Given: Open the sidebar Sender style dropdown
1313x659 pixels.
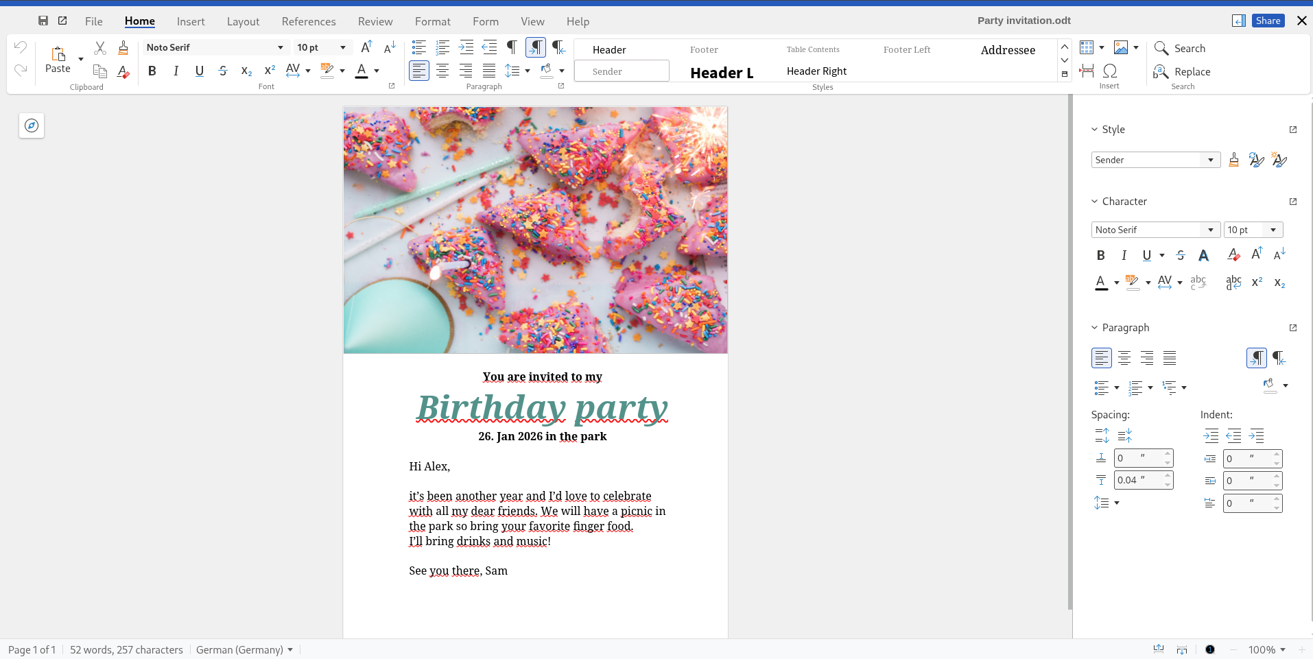Looking at the screenshot, I should 1211,160.
